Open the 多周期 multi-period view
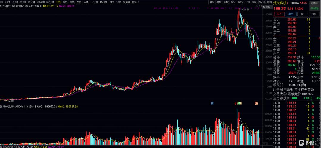 coord(127,2)
